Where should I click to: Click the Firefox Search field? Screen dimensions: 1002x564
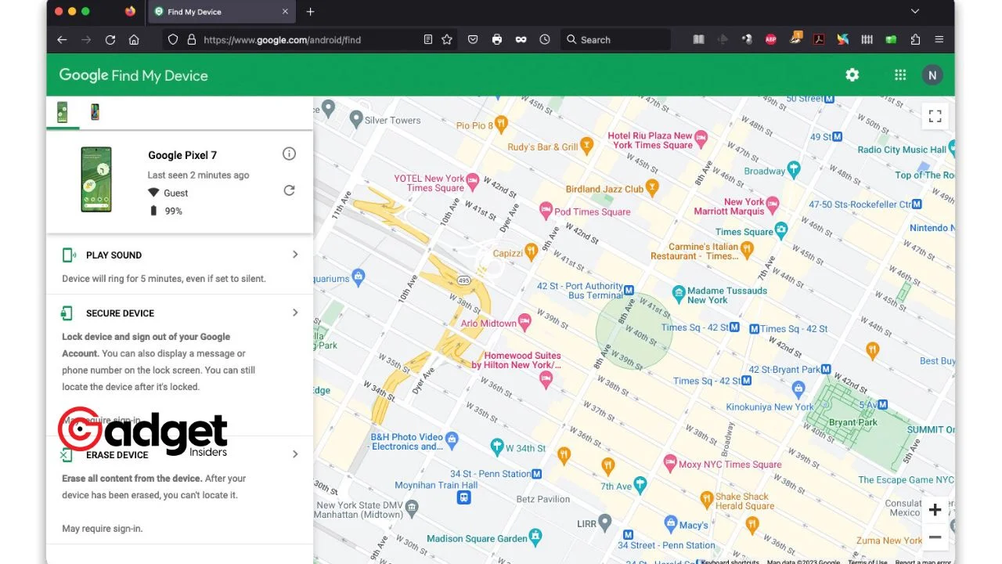click(616, 39)
